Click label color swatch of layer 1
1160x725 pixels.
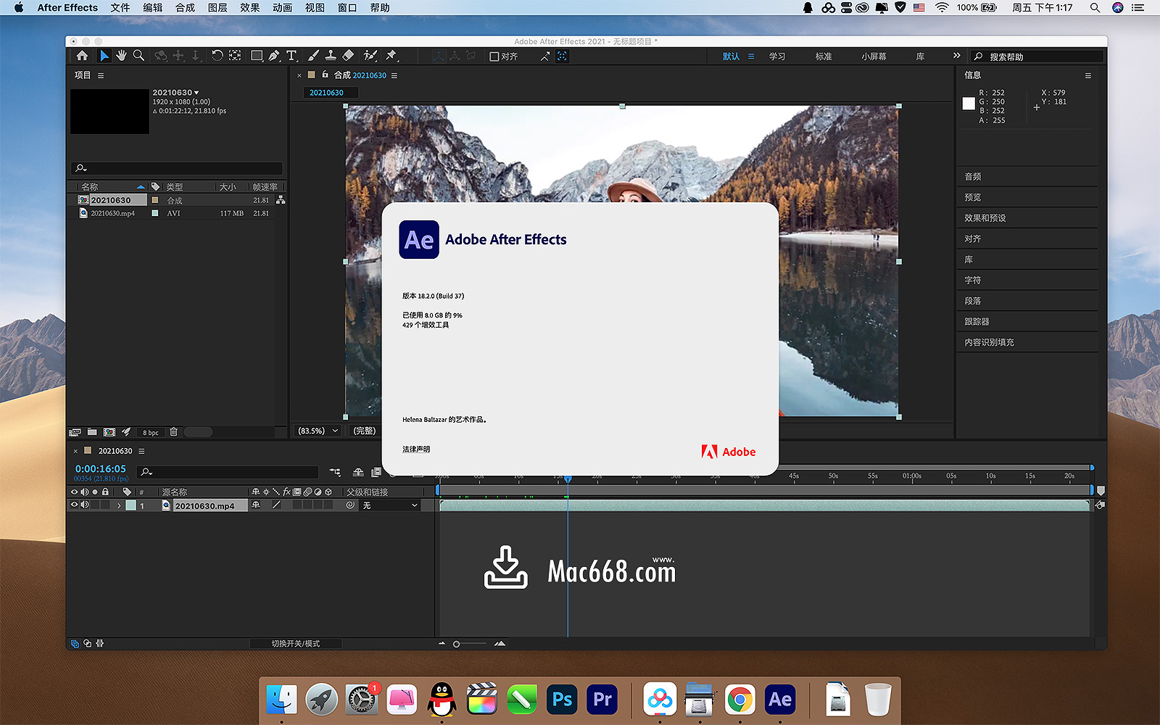coord(131,505)
